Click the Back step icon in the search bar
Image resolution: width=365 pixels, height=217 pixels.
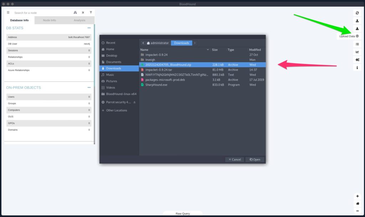83,12
